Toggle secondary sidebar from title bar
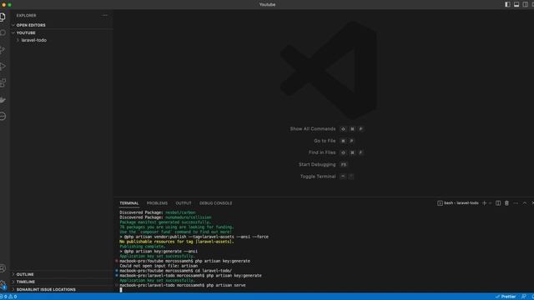Image resolution: width=534 pixels, height=300 pixels. tap(525, 4)
